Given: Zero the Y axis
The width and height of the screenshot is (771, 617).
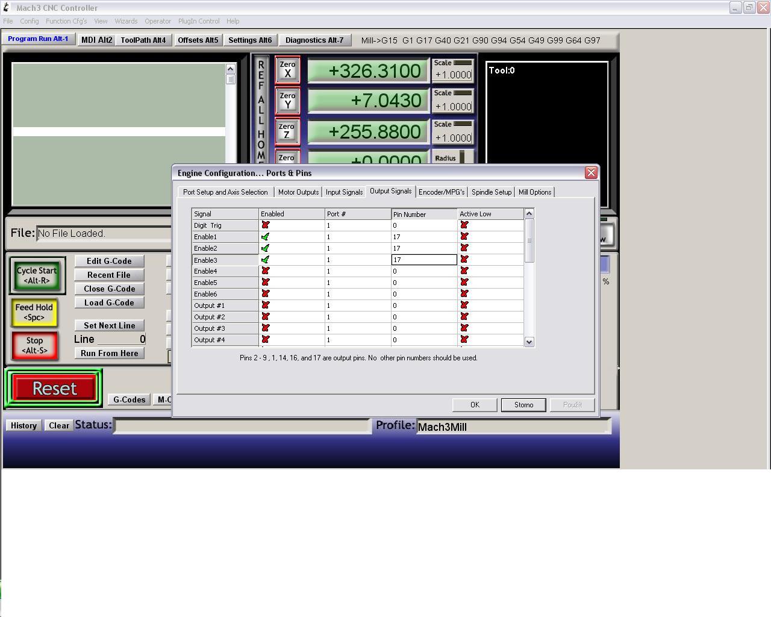Looking at the screenshot, I should click(287, 101).
